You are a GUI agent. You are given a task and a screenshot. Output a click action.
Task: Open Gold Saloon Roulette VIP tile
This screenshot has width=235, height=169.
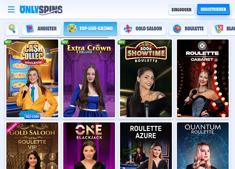[x=32, y=145]
